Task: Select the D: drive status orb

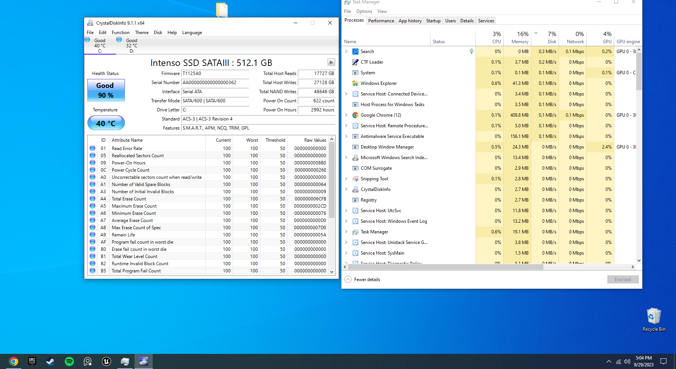Action: tap(119, 40)
